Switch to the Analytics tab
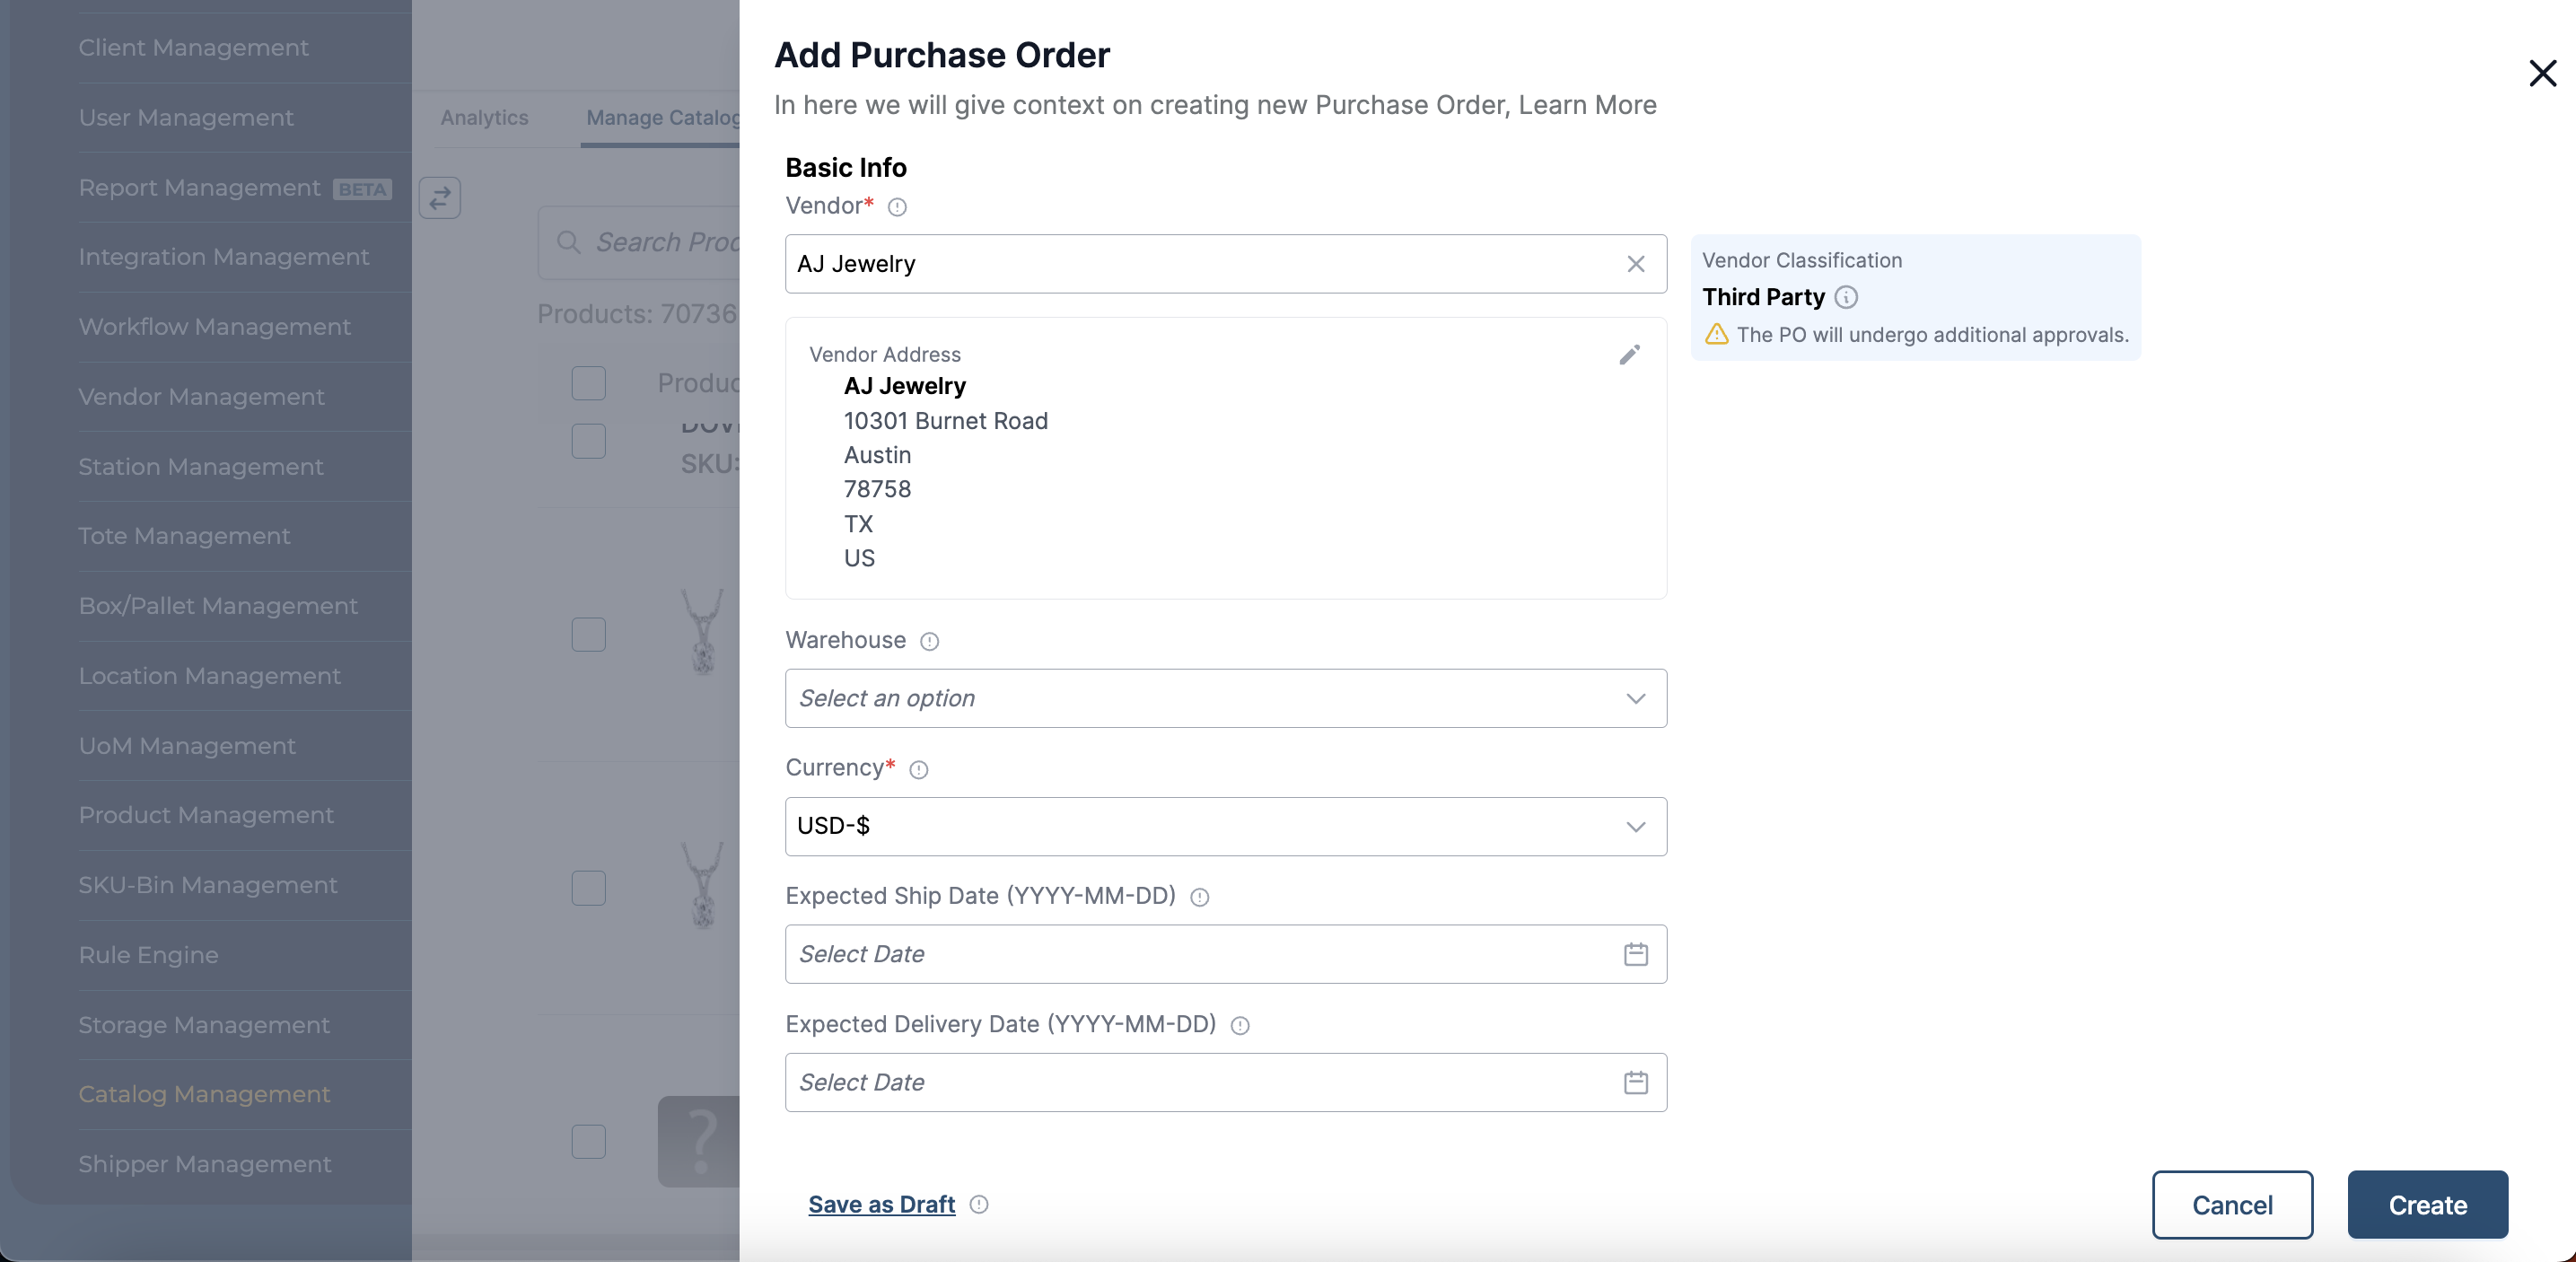The image size is (2576, 1262). pyautogui.click(x=484, y=118)
